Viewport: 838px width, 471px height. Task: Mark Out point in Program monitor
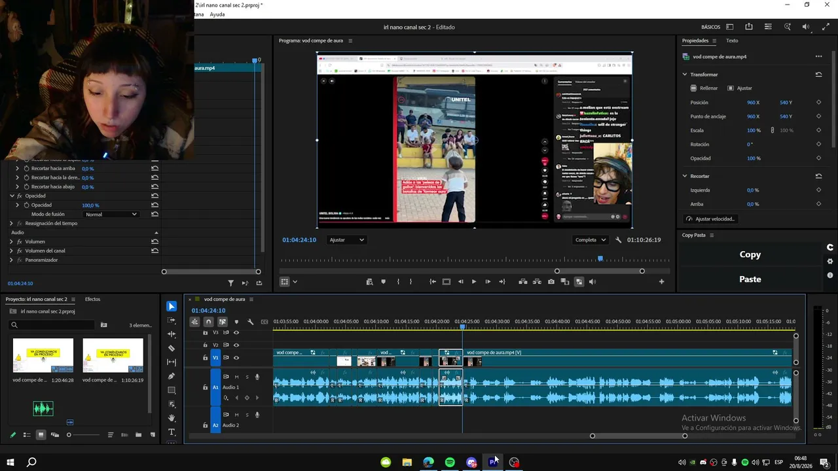click(x=410, y=282)
